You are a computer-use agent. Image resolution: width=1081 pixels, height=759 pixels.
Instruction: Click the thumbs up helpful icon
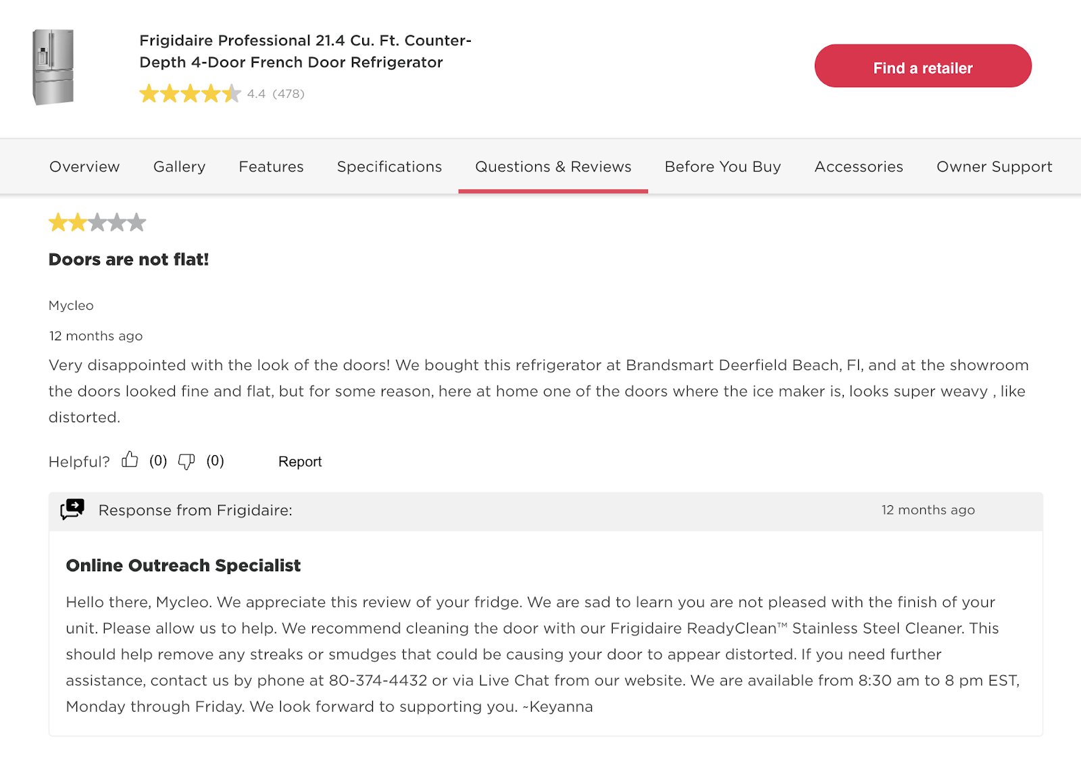(x=130, y=460)
